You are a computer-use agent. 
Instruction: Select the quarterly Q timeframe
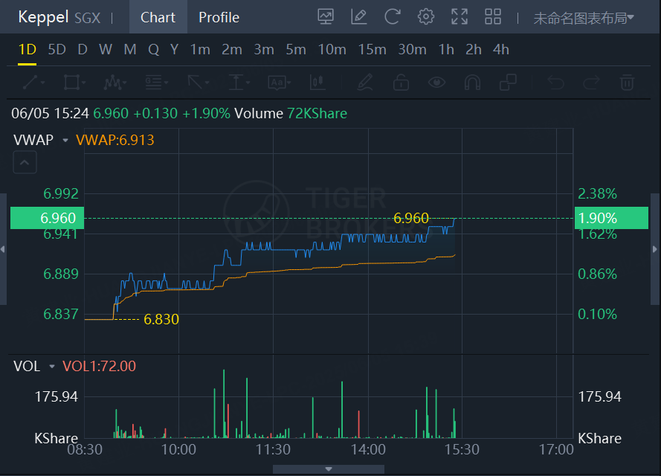coord(153,50)
